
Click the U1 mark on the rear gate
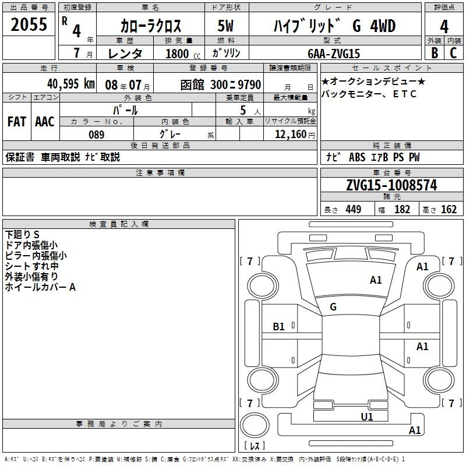(x=367, y=416)
